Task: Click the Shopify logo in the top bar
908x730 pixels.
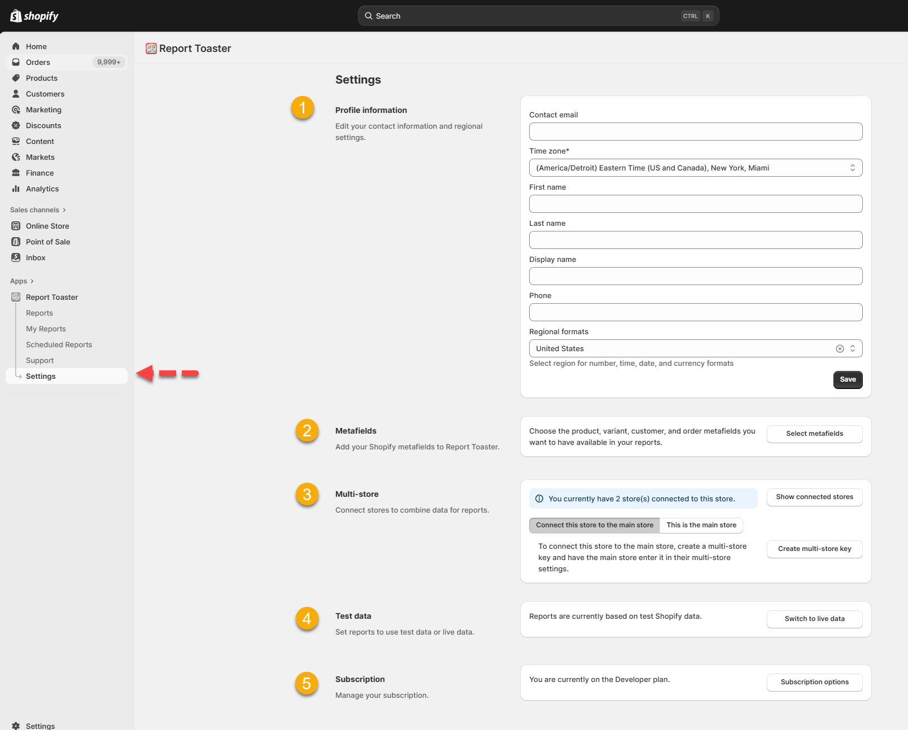Action: pos(34,16)
